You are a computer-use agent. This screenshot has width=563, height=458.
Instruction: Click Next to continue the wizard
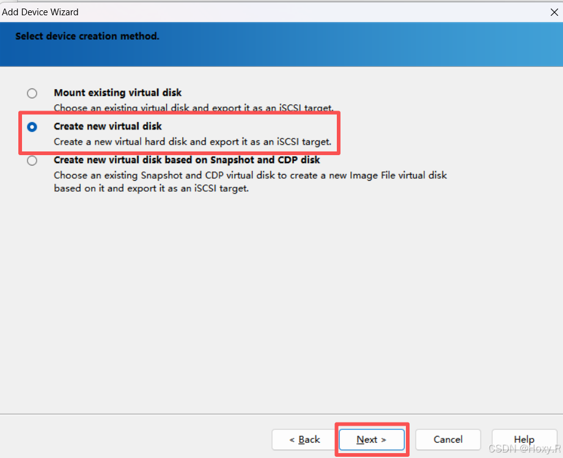click(372, 439)
